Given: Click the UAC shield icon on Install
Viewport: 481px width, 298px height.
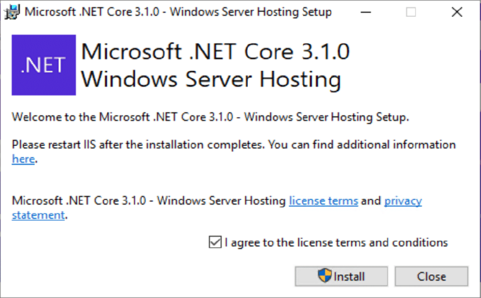Looking at the screenshot, I should click(x=325, y=275).
